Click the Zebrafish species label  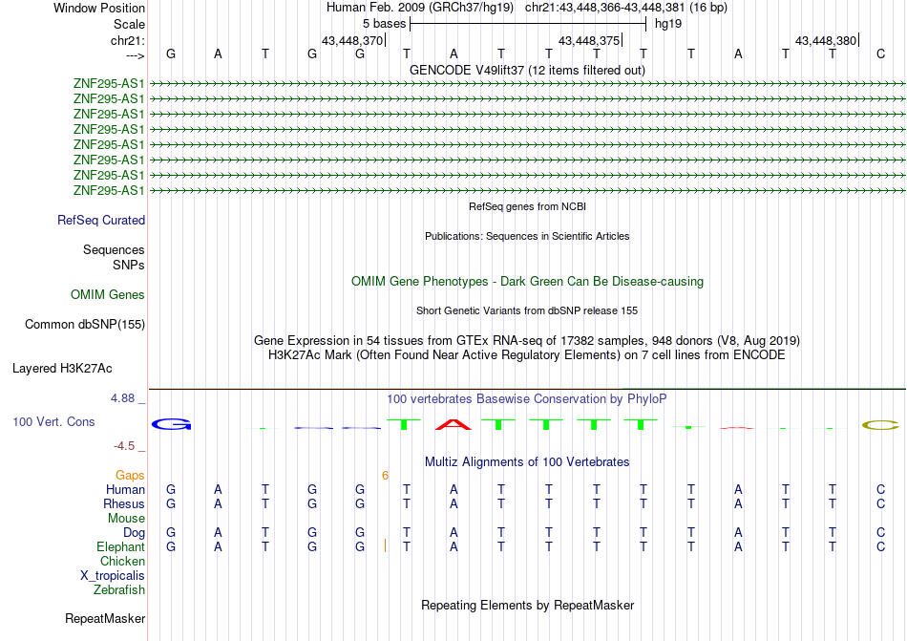(x=119, y=590)
